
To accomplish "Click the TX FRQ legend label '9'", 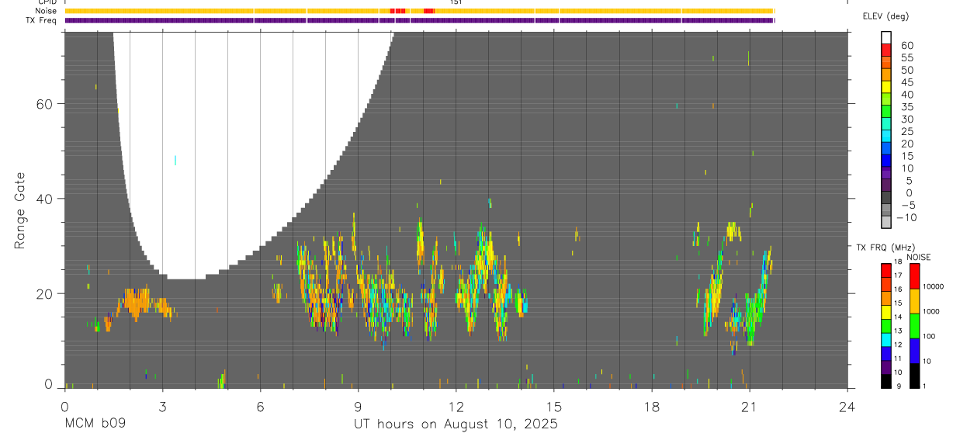I will (899, 386).
